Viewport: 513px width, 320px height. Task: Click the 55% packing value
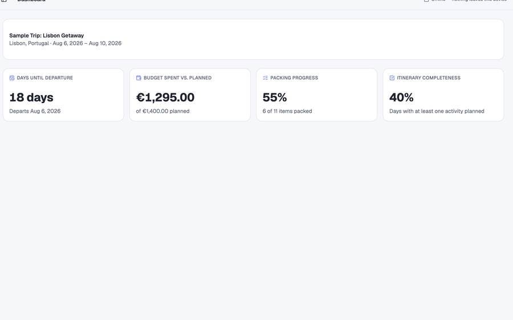[x=275, y=97]
